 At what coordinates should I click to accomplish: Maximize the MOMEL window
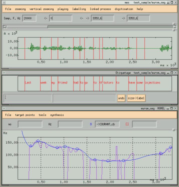[172, 108]
